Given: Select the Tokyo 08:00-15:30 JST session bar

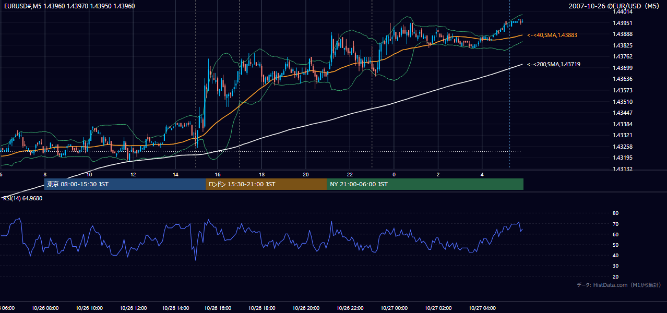Looking at the screenshot, I should point(125,184).
